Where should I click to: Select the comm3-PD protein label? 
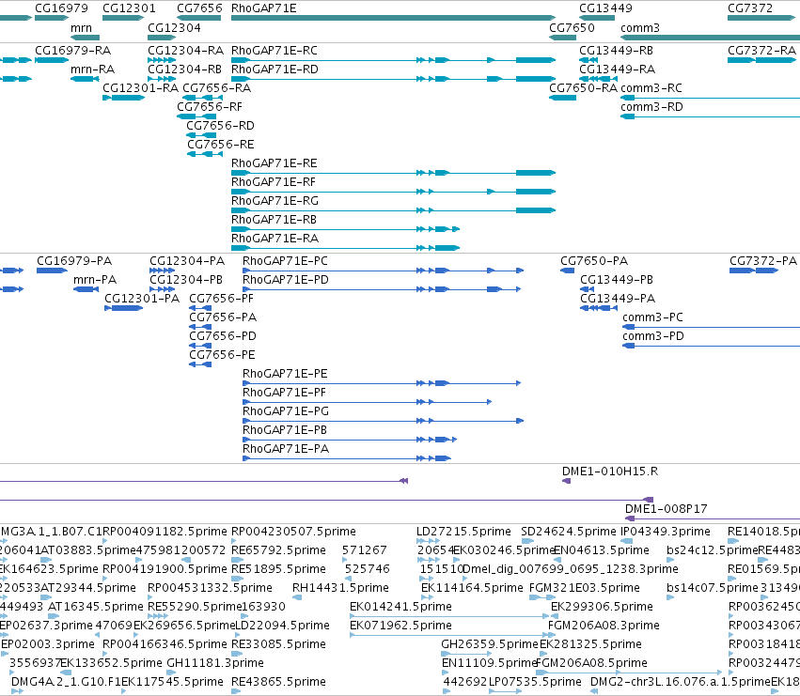(x=653, y=336)
